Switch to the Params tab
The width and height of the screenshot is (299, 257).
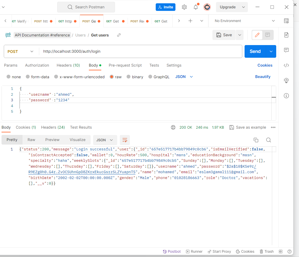pyautogui.click(x=11, y=65)
